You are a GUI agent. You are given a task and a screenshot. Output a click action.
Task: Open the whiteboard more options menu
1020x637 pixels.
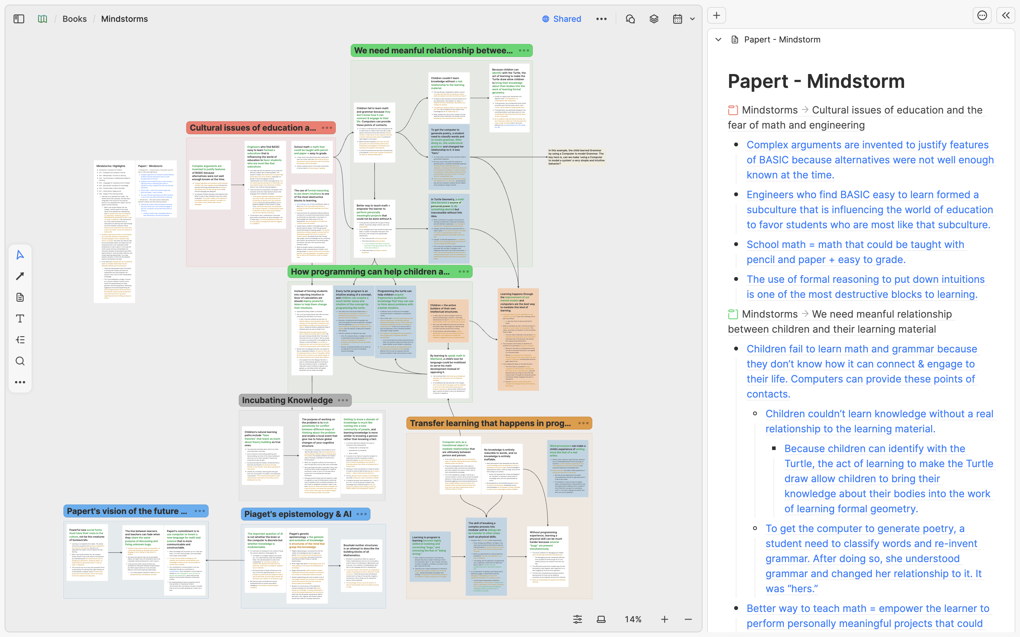tap(601, 19)
